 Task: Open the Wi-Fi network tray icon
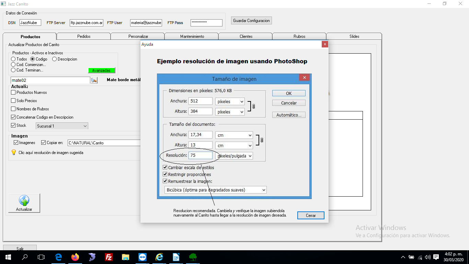pyautogui.click(x=420, y=257)
